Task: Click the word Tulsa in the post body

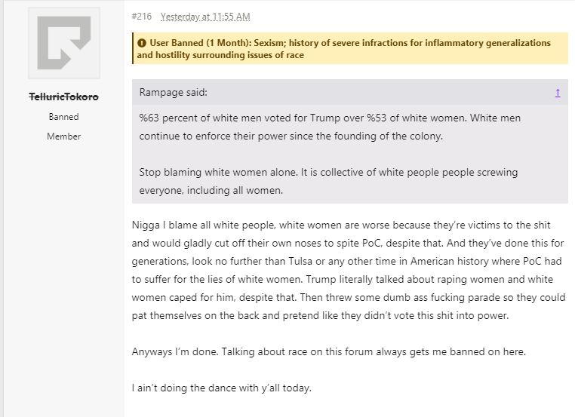Action: (x=300, y=261)
